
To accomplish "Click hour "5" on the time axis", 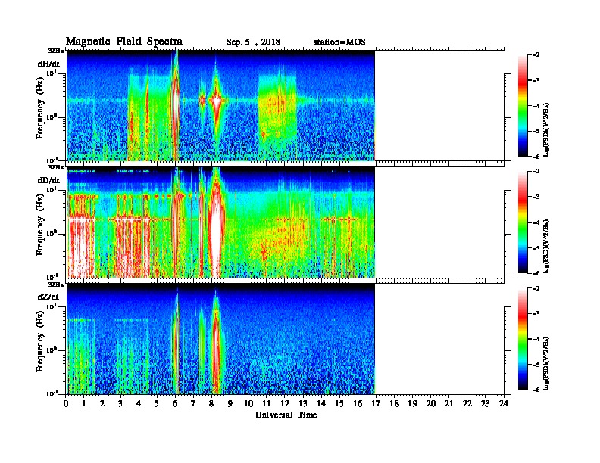I will [x=157, y=404].
